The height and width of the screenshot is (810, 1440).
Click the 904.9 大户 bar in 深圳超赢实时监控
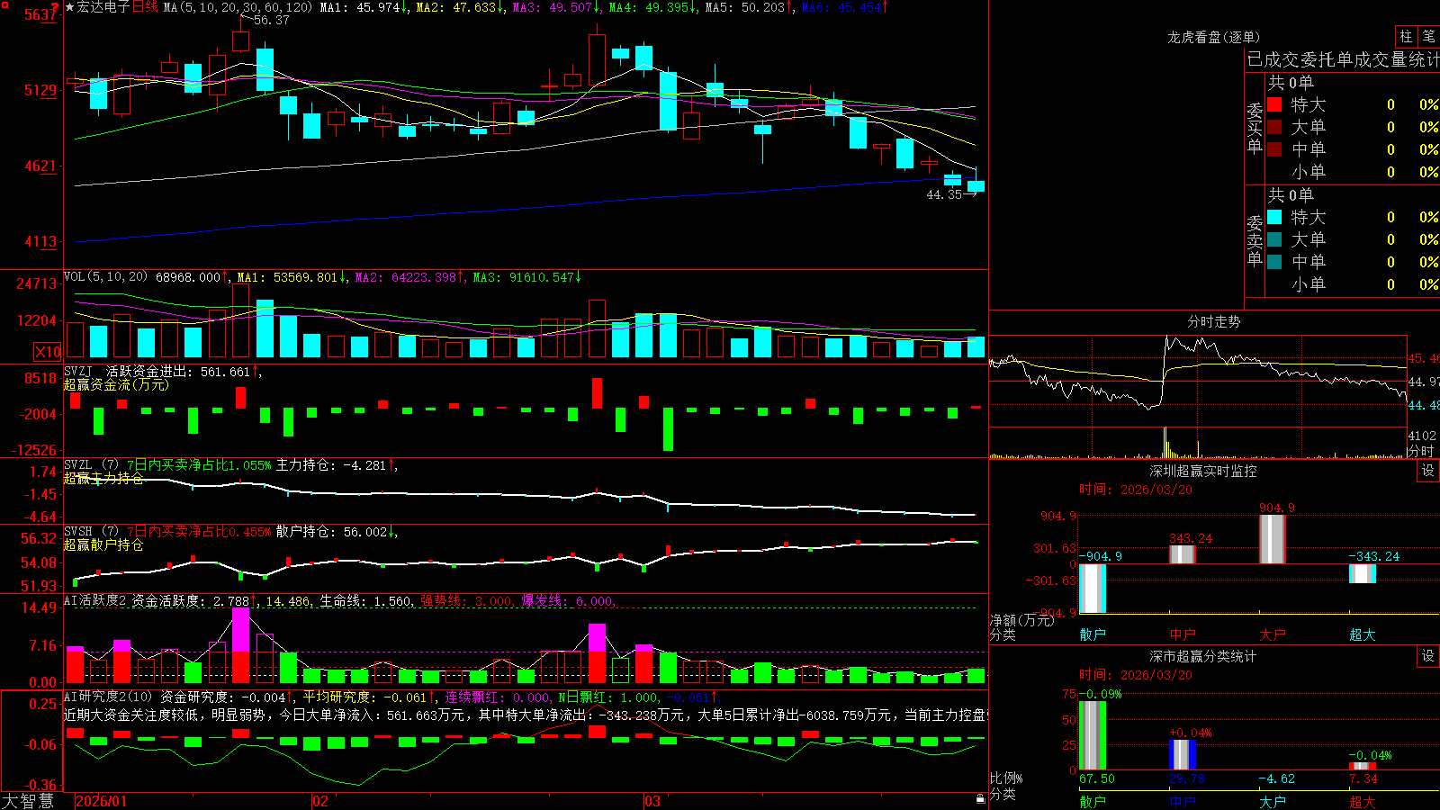pyautogui.click(x=1273, y=539)
